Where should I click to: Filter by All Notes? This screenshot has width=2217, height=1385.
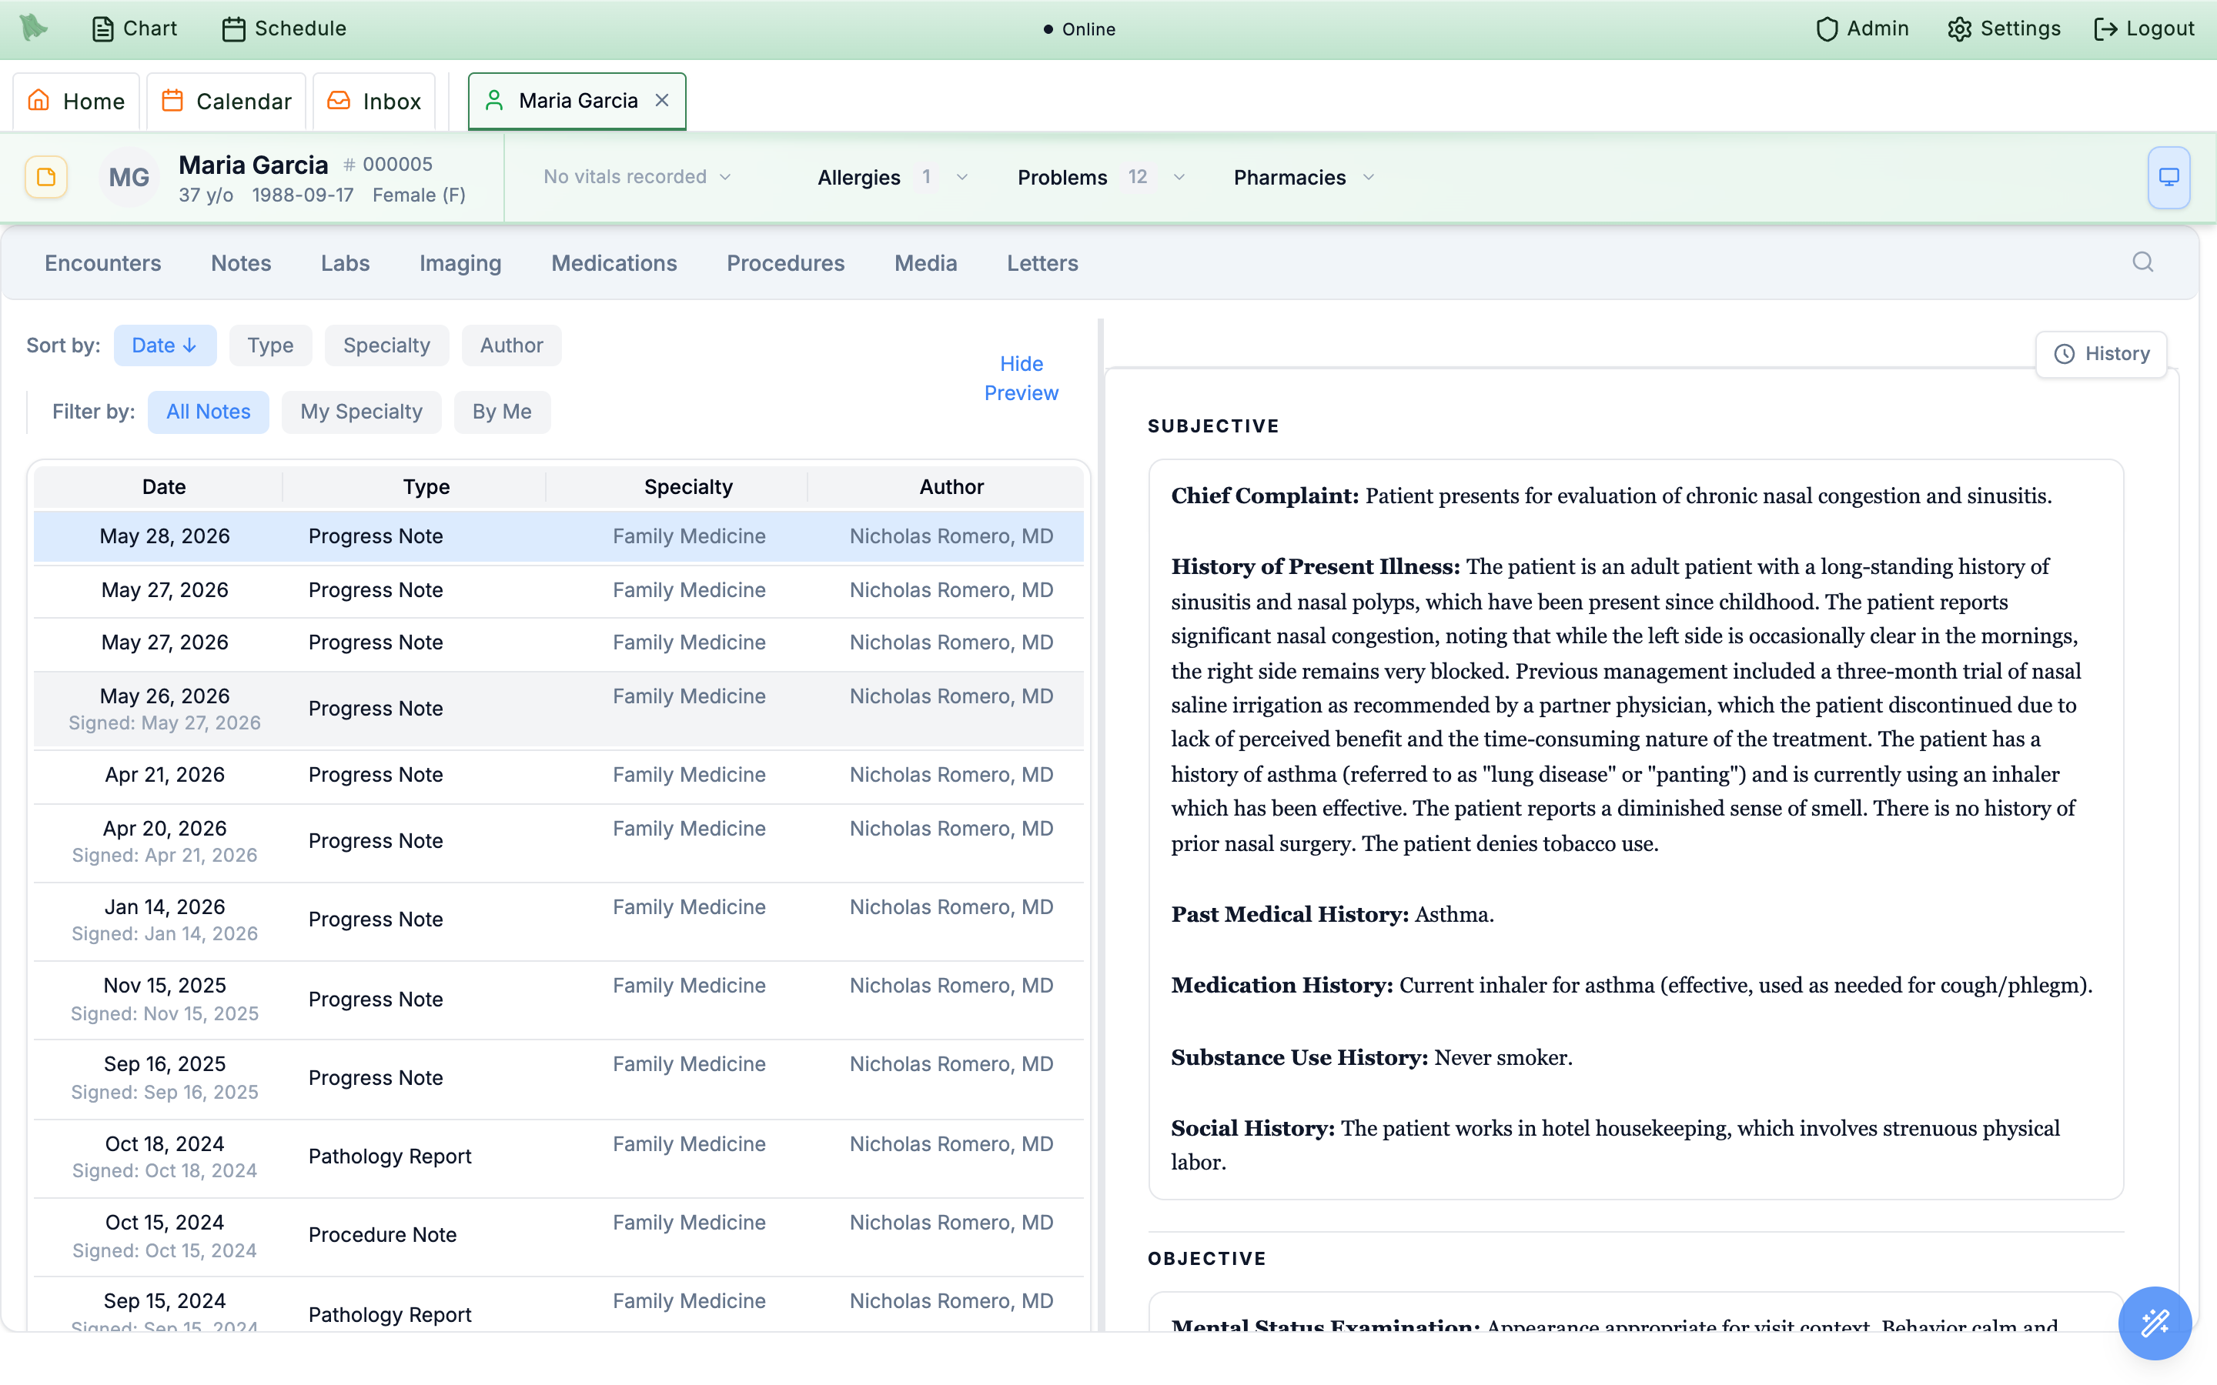click(208, 412)
